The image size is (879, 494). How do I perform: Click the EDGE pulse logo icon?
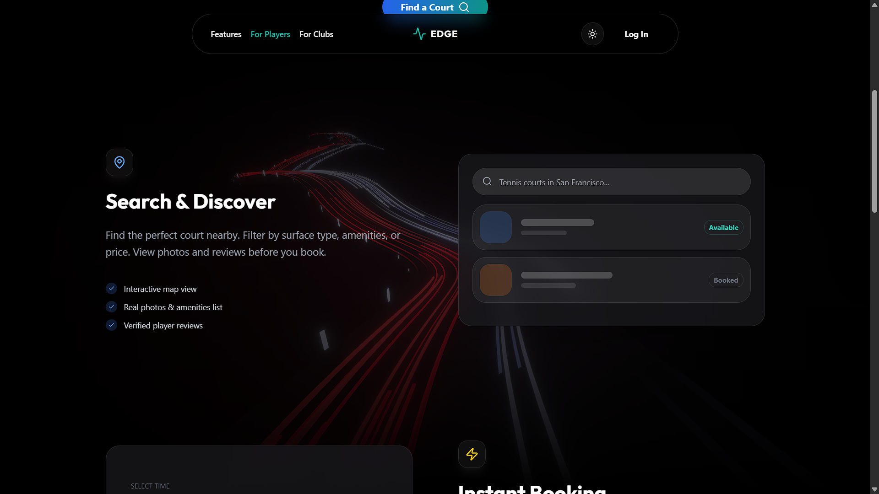[419, 34]
